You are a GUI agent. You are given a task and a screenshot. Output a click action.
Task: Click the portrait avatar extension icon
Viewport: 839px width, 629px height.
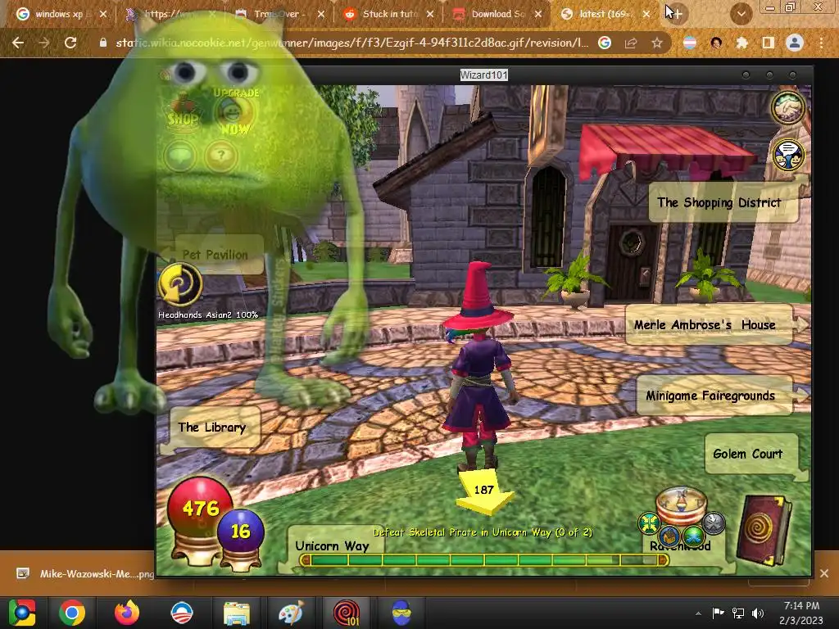click(x=716, y=43)
